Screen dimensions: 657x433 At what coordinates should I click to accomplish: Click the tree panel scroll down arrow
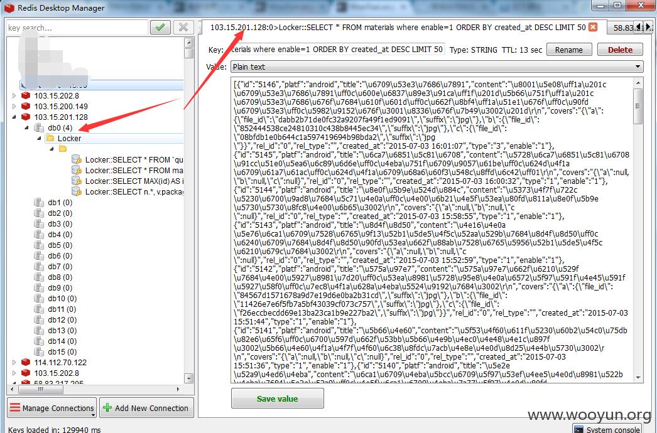[x=188, y=378]
